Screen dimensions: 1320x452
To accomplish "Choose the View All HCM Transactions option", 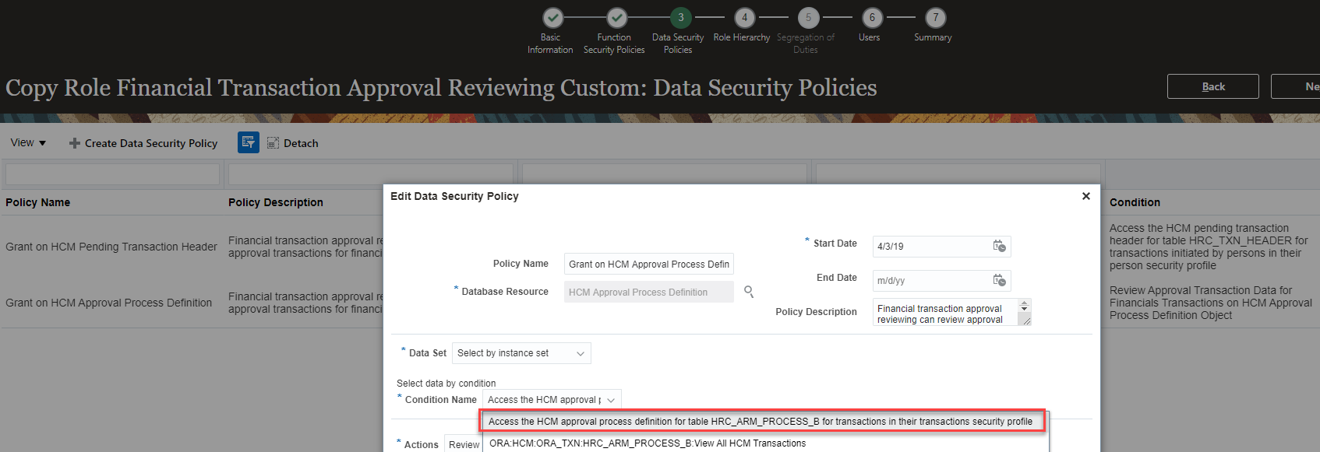I will [x=648, y=443].
